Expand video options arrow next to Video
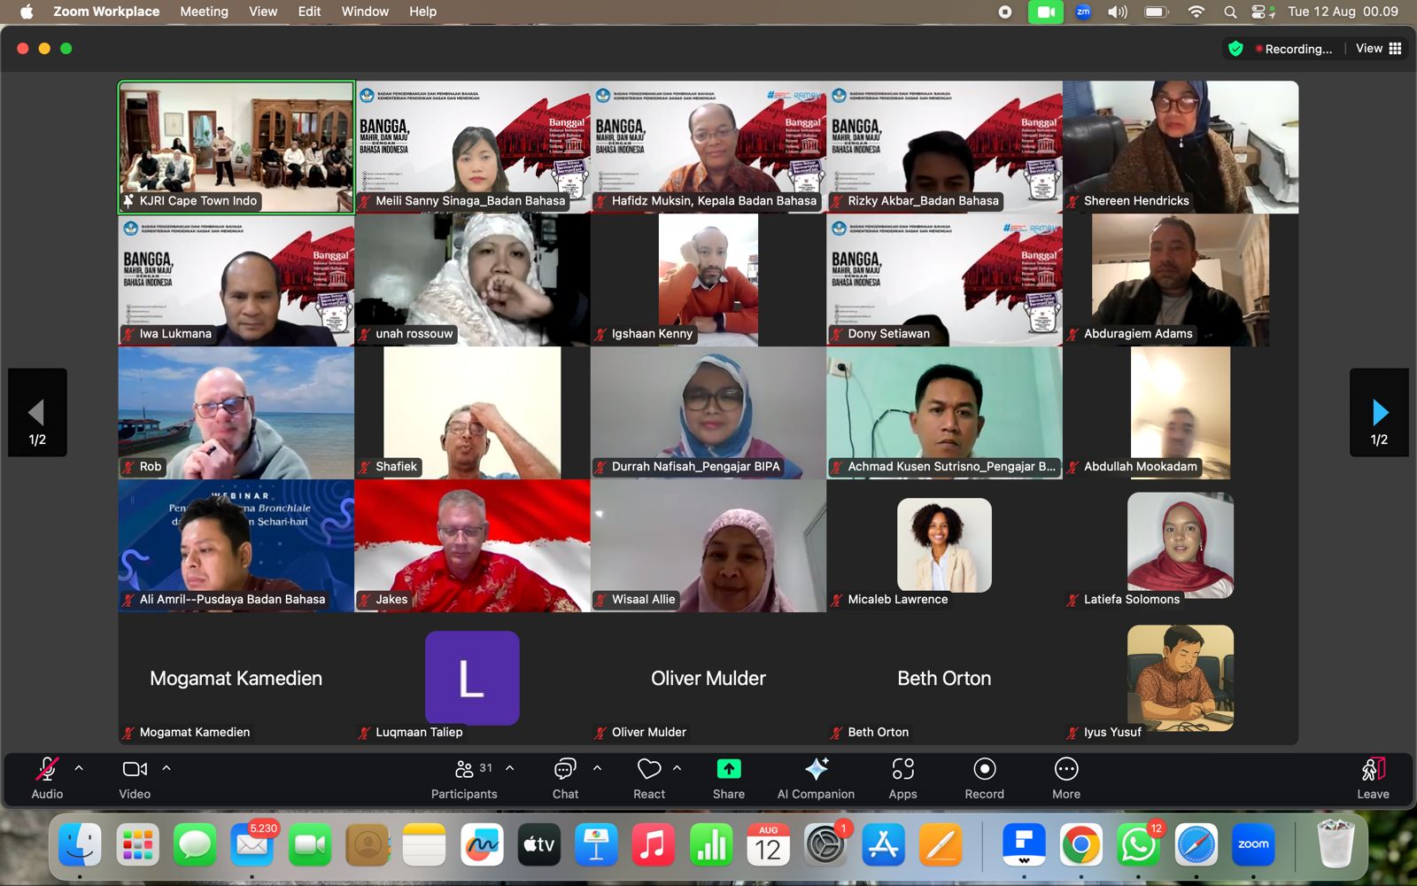The height and width of the screenshot is (886, 1417). [x=166, y=768]
